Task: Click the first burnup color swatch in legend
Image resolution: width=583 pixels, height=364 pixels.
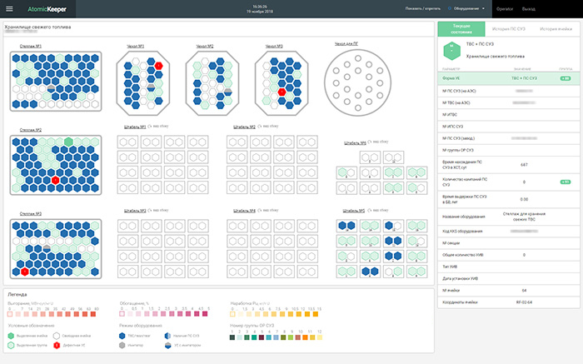Action: coord(11,315)
